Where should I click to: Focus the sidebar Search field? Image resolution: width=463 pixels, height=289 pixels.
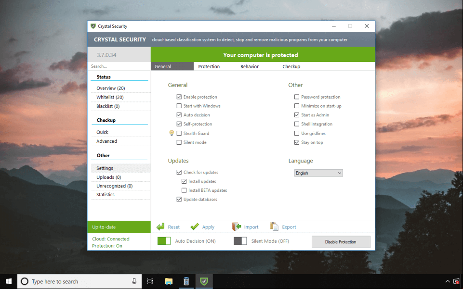coord(119,66)
